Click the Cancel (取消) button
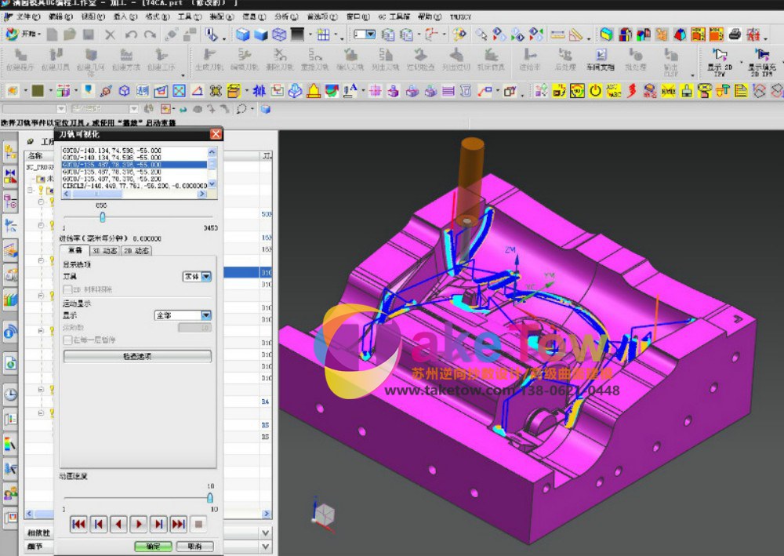784x556 pixels. (x=195, y=547)
